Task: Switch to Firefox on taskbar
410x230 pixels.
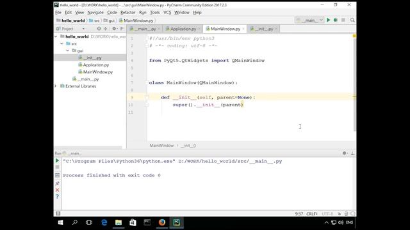Action: pyautogui.click(x=162, y=222)
